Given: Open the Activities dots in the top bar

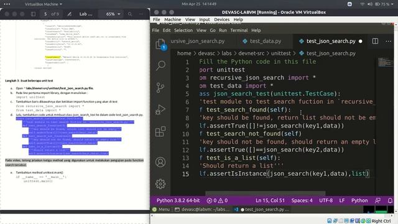Looking at the screenshot, I should click(x=7, y=4).
